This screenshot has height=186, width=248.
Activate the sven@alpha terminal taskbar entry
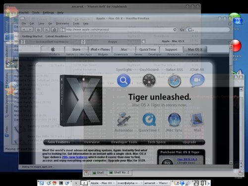click(x=130, y=183)
